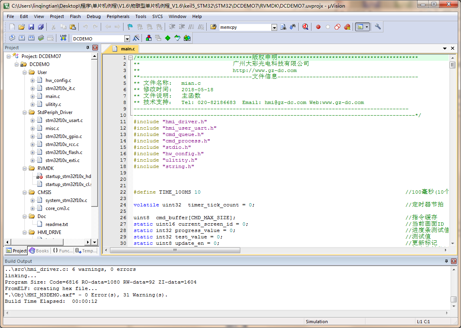The width and height of the screenshot is (461, 328).
Task: Open Options for Target magic wand icon
Action: point(136,38)
